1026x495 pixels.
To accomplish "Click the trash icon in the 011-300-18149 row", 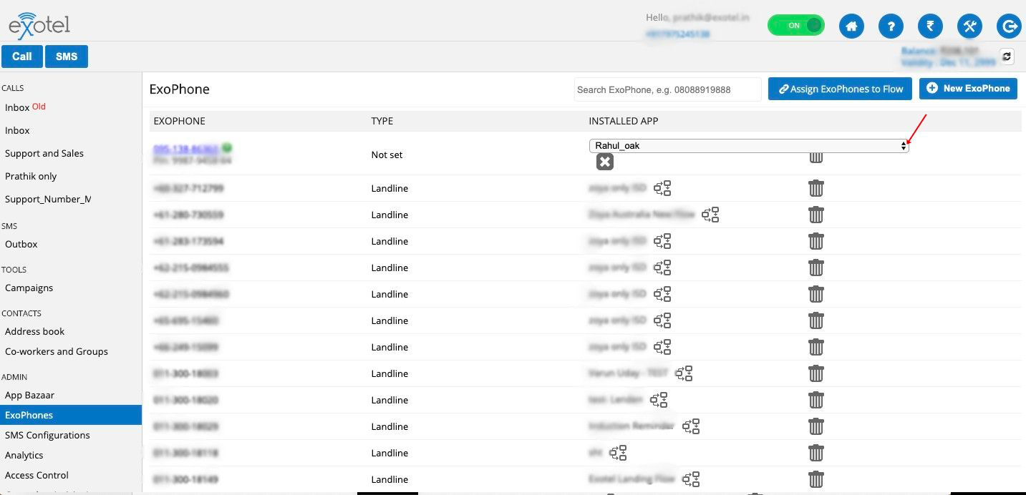I will [816, 479].
